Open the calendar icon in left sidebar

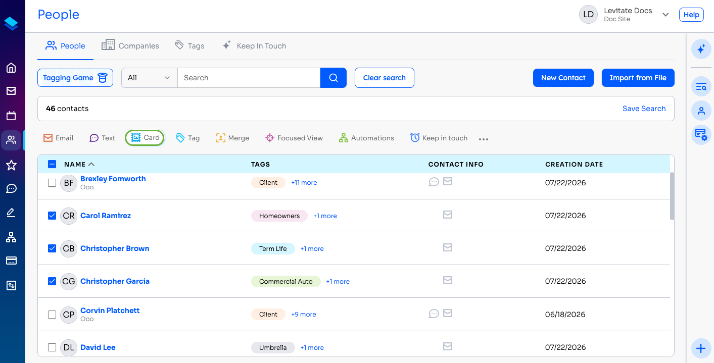[11, 116]
